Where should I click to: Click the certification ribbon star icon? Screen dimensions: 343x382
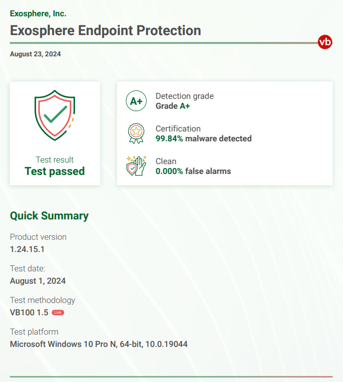coord(136,133)
